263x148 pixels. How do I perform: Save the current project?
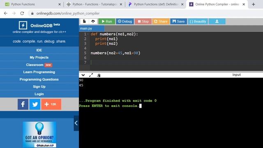coord(178,21)
